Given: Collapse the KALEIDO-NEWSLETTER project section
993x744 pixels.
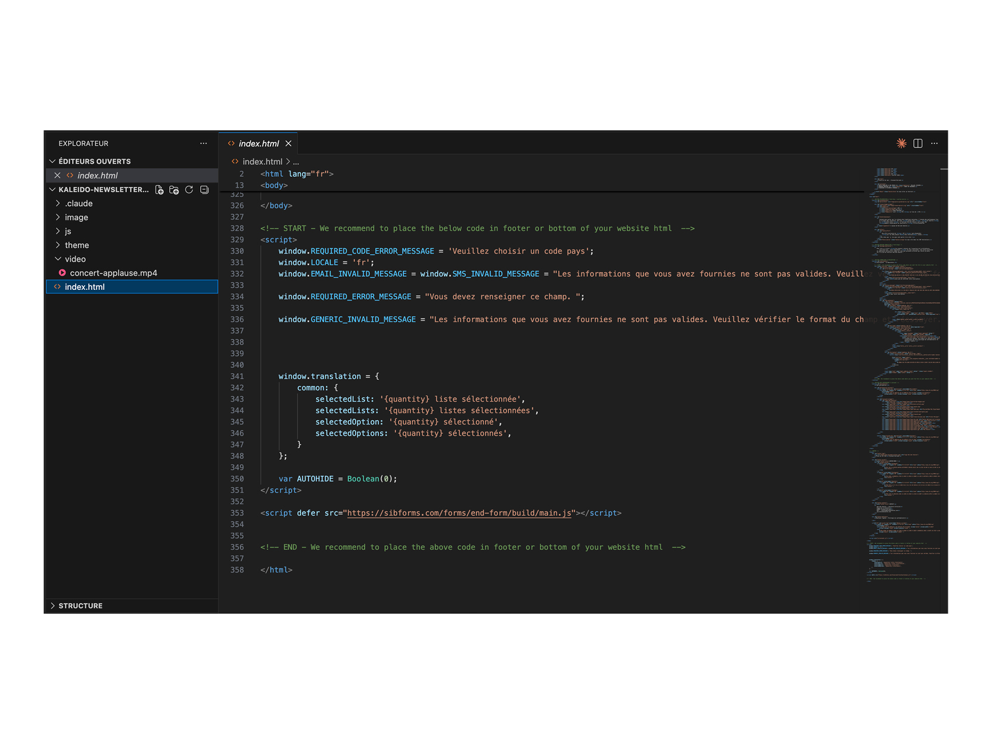Looking at the screenshot, I should [x=52, y=190].
